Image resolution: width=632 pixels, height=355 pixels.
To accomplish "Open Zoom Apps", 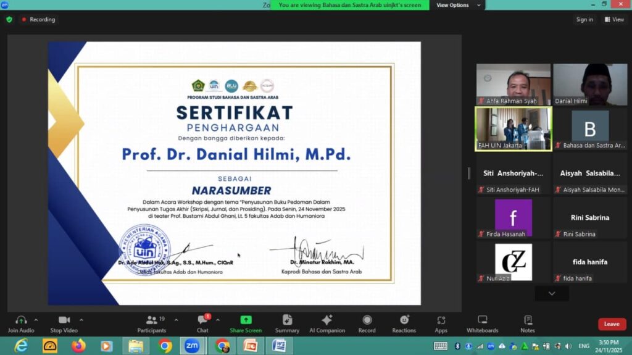I will pos(441,320).
